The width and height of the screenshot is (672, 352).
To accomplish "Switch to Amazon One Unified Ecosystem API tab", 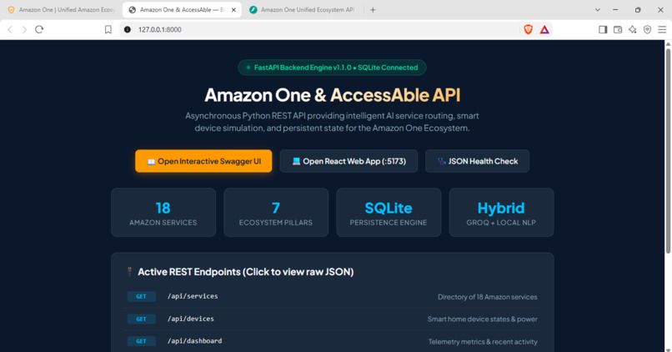I will tap(303, 10).
